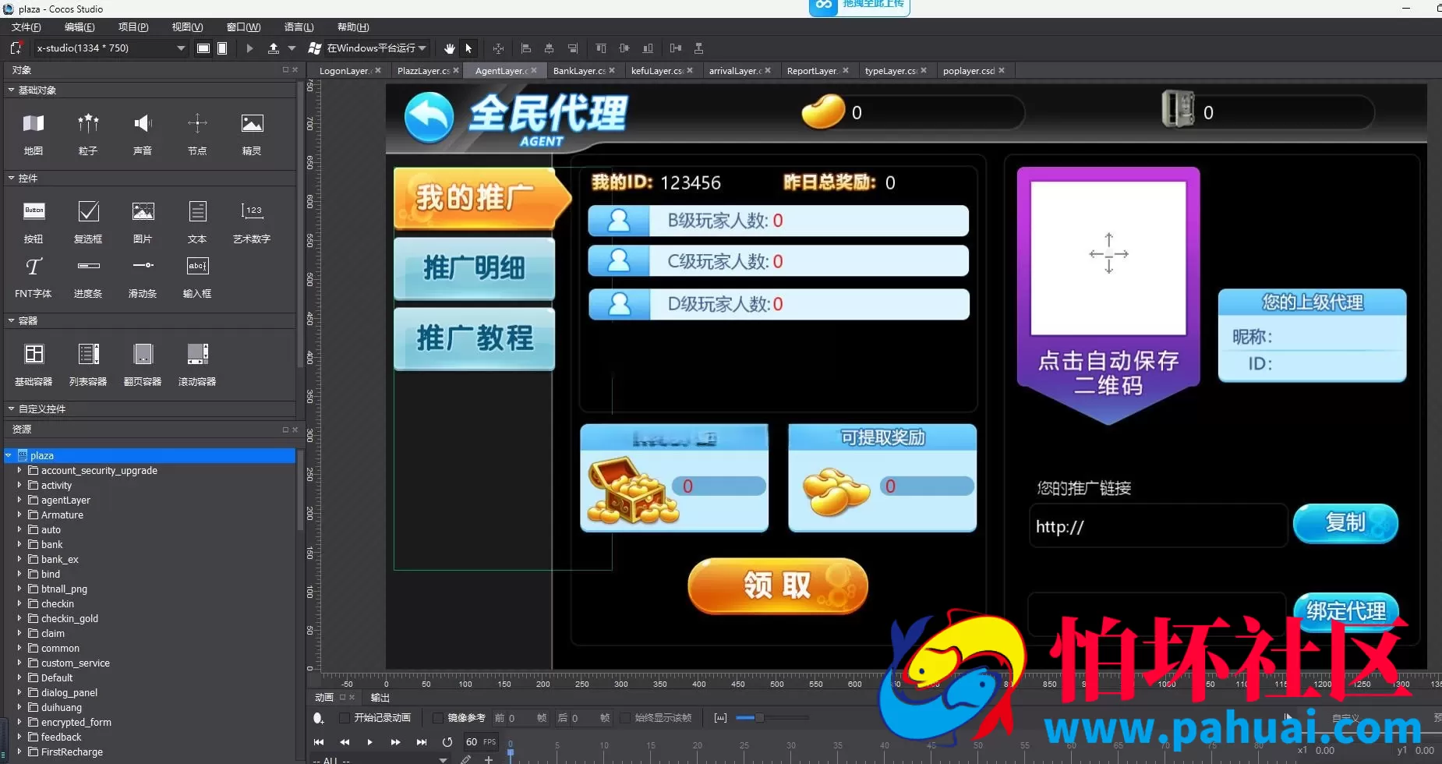
Task: Click the 复制 copy button on canvas
Action: 1345,522
